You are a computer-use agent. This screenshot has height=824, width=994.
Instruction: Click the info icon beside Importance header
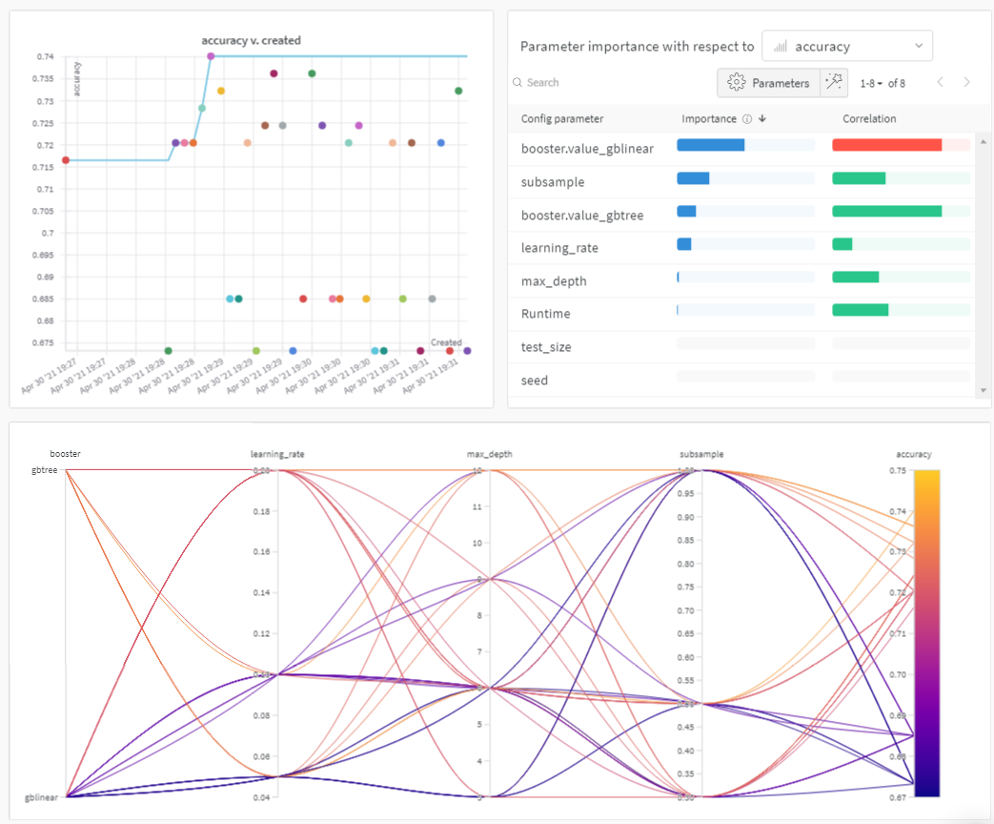(x=745, y=118)
